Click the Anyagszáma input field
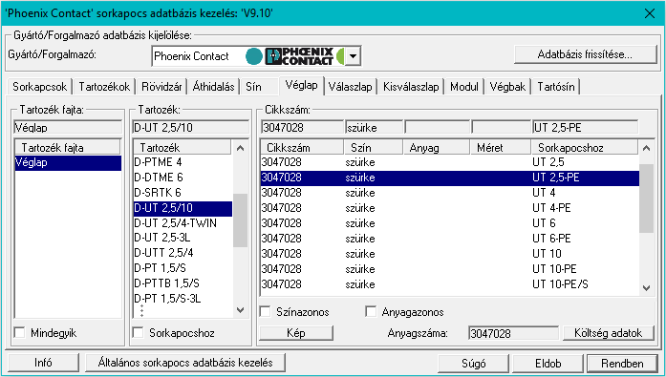This screenshot has width=666, height=377. [x=513, y=333]
